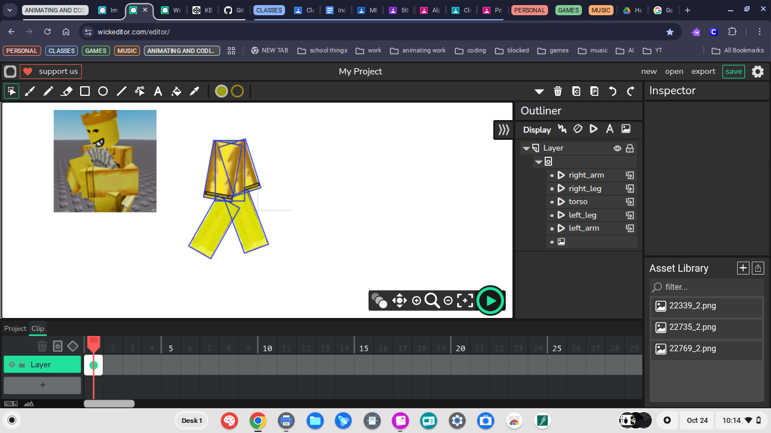Activate the Text tool

[158, 91]
